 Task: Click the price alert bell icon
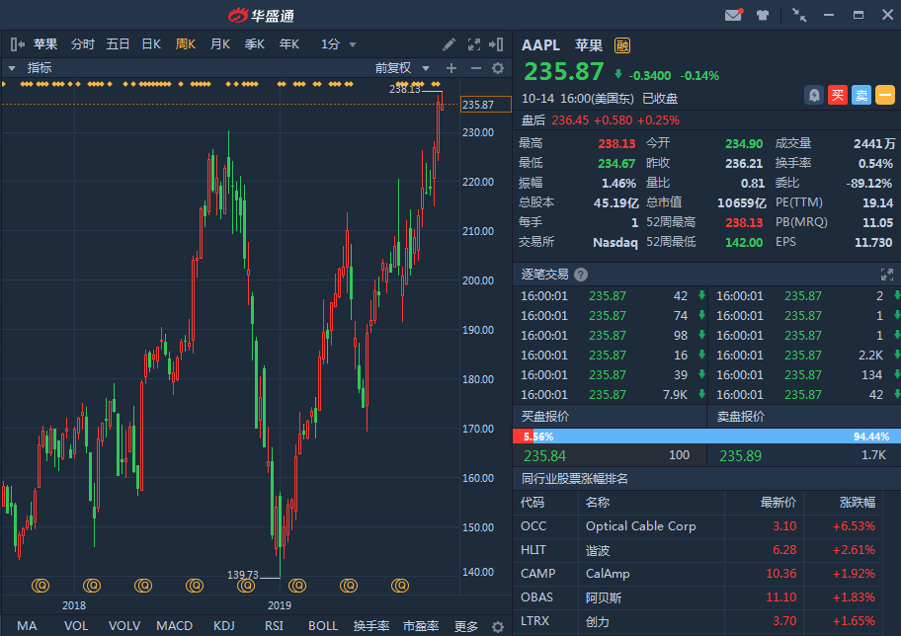(x=813, y=95)
